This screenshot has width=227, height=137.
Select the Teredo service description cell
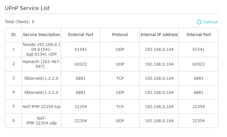pyautogui.click(x=41, y=50)
